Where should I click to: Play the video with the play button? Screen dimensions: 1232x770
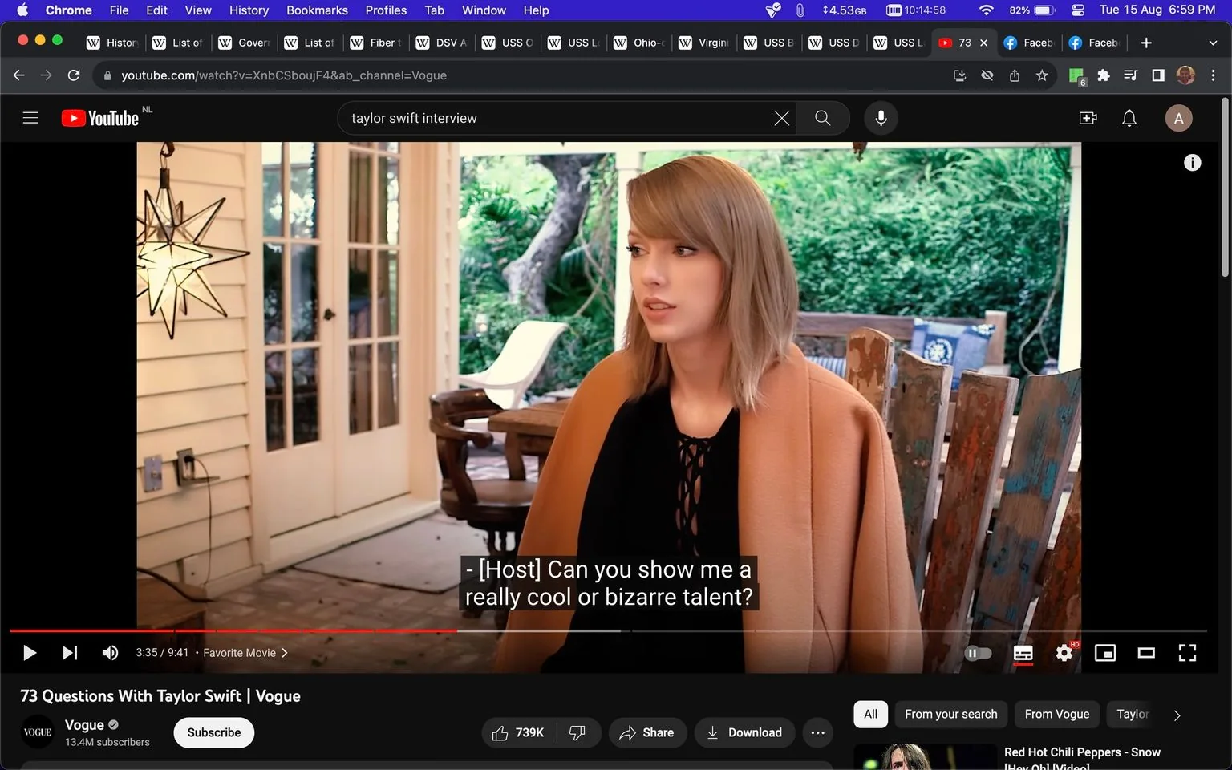(x=30, y=653)
